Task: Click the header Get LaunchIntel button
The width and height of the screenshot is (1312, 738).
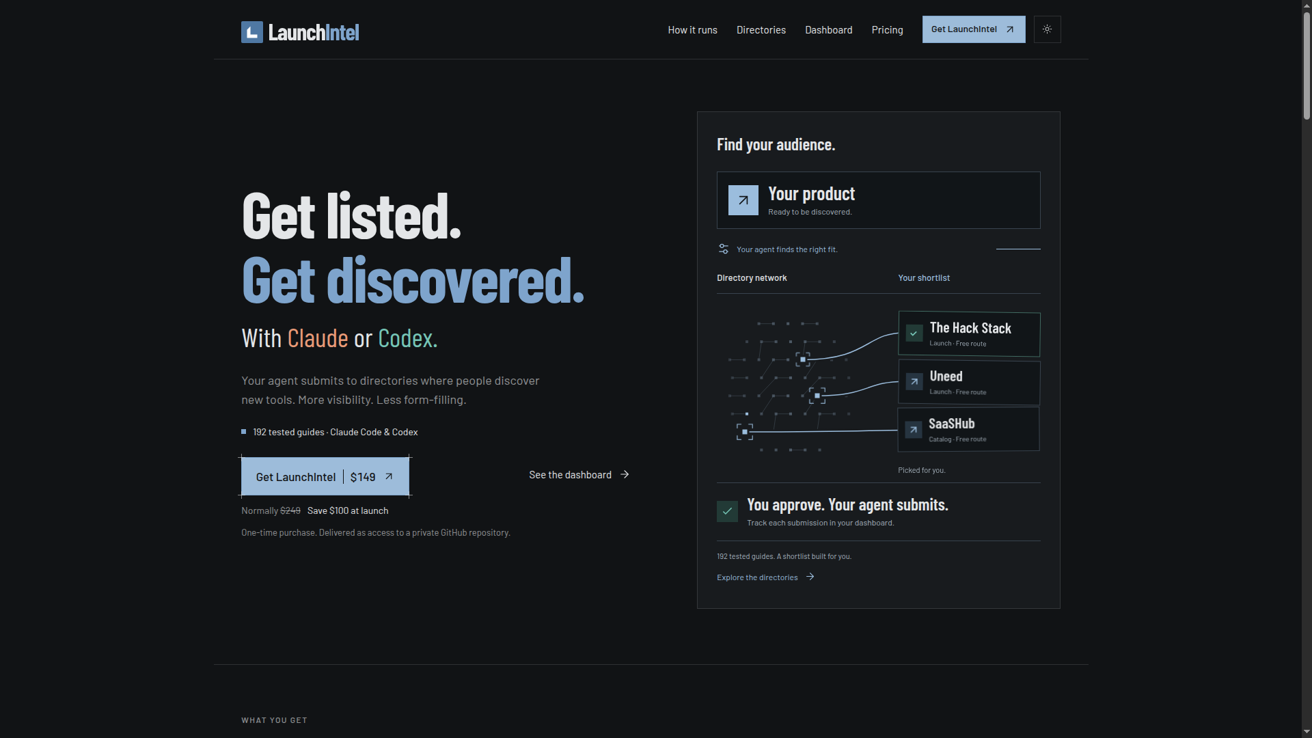Action: click(974, 29)
